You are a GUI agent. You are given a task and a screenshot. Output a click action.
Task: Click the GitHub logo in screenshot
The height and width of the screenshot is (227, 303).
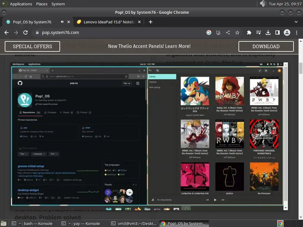pyautogui.click(x=20, y=83)
